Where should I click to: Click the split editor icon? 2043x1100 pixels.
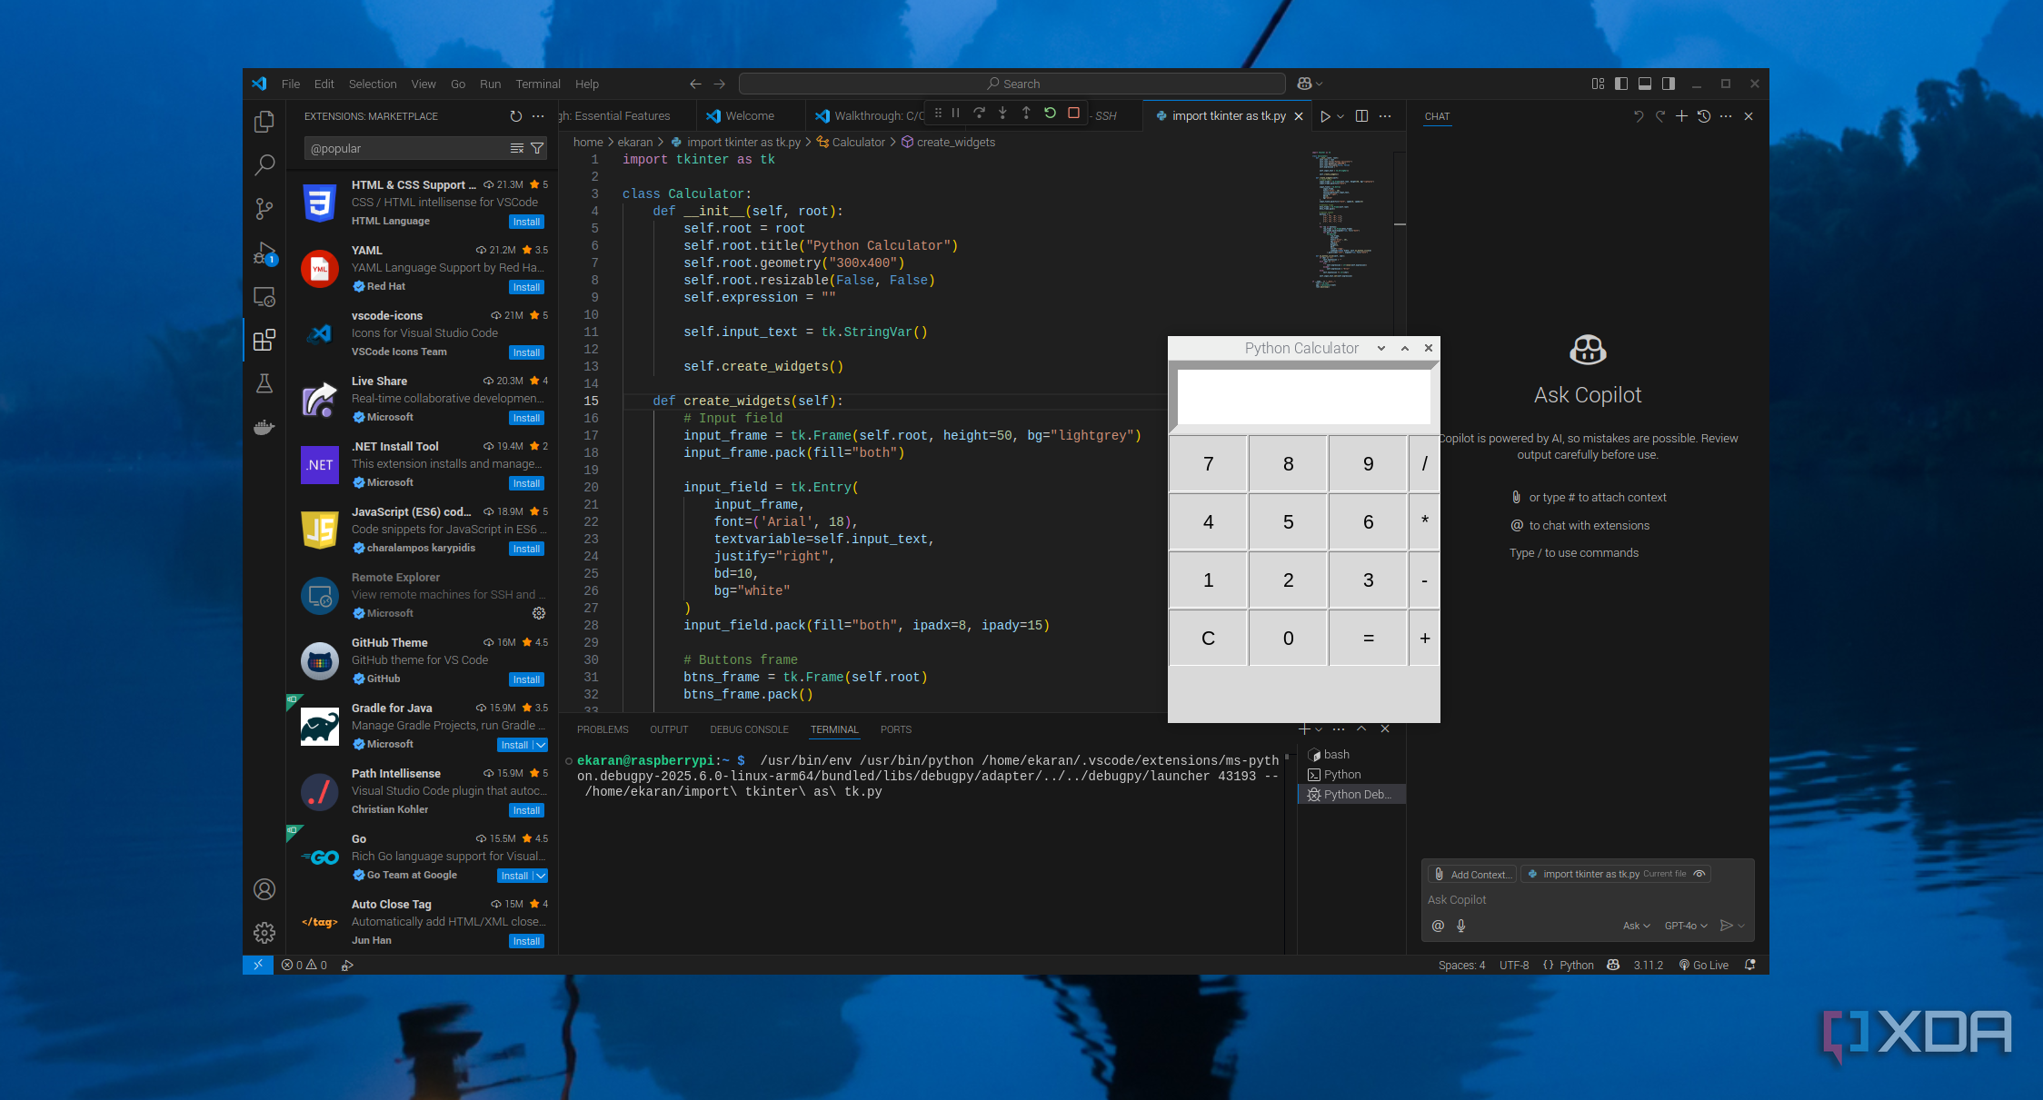click(x=1361, y=116)
